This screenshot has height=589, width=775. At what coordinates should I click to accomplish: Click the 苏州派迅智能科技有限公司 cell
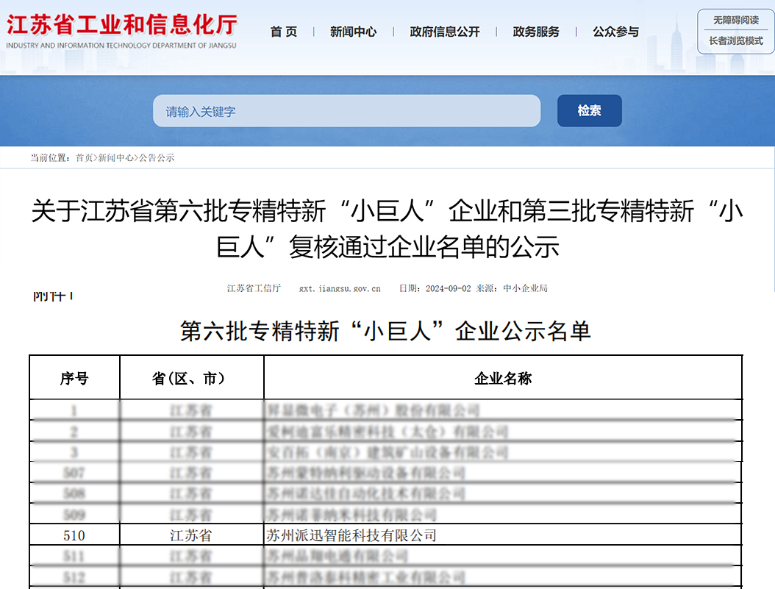click(503, 535)
